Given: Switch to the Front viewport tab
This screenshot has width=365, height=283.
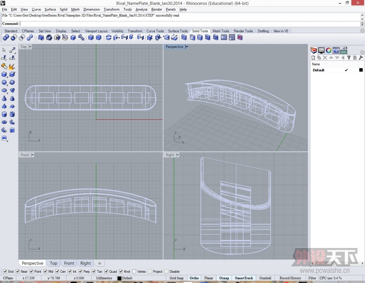Looking at the screenshot, I should (69, 263).
